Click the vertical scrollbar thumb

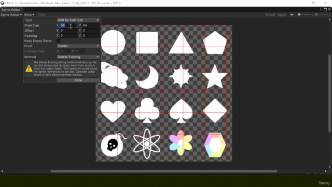(x=329, y=94)
